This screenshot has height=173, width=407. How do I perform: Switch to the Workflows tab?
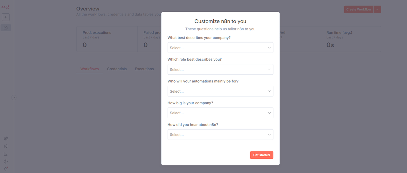coord(89,69)
